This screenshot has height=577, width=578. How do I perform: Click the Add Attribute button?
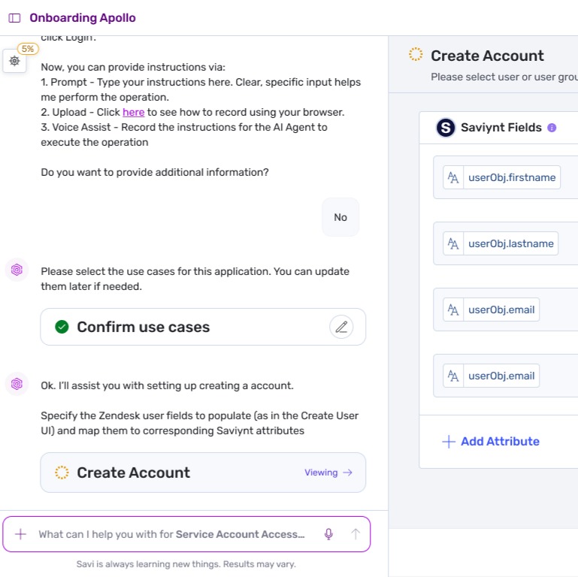click(491, 442)
